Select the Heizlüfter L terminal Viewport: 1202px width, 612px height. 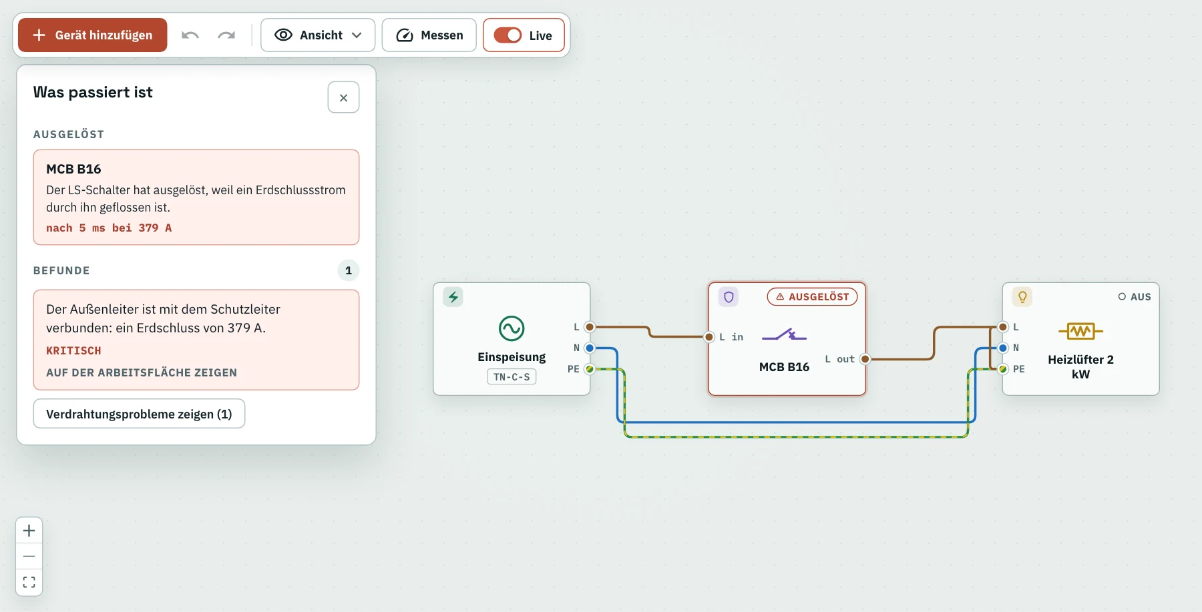click(1002, 327)
